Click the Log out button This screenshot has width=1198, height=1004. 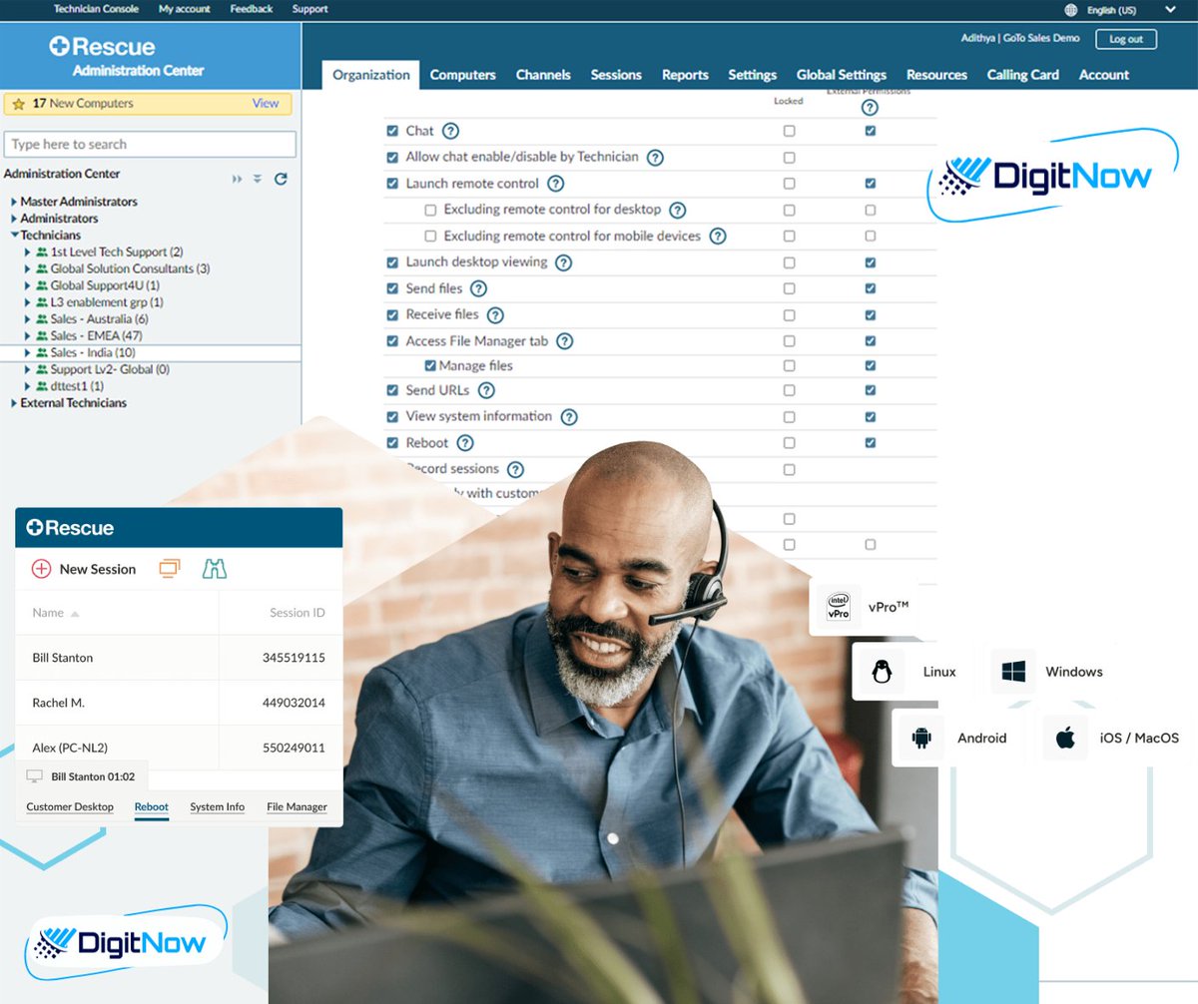tap(1126, 39)
